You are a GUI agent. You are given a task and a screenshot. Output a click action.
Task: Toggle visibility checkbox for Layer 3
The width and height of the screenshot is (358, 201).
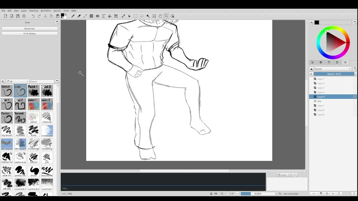pos(355,83)
